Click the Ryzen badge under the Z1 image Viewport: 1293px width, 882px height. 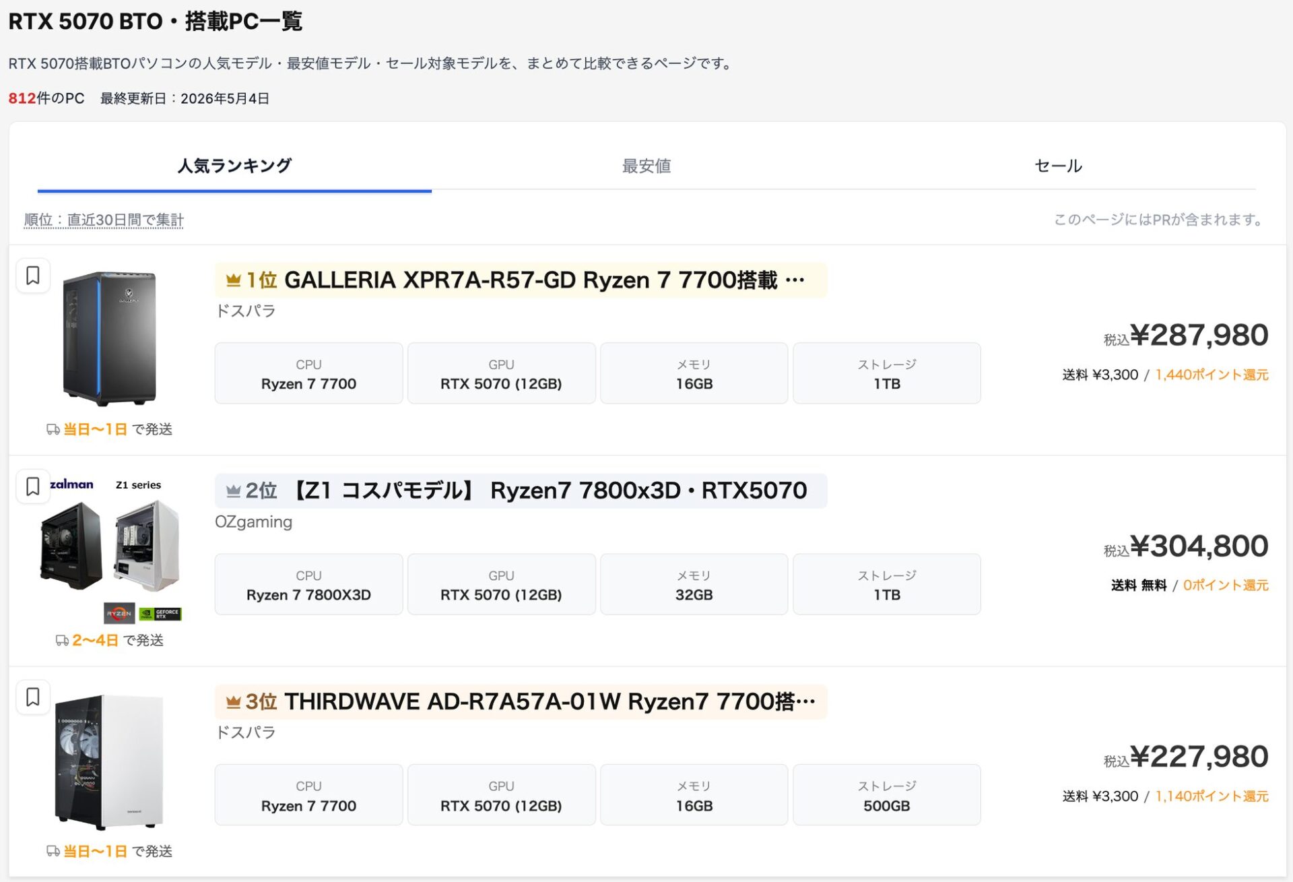pyautogui.click(x=119, y=613)
